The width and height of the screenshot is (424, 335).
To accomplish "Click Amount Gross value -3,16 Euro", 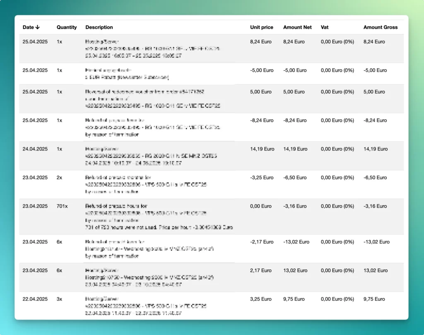I will click(375, 206).
